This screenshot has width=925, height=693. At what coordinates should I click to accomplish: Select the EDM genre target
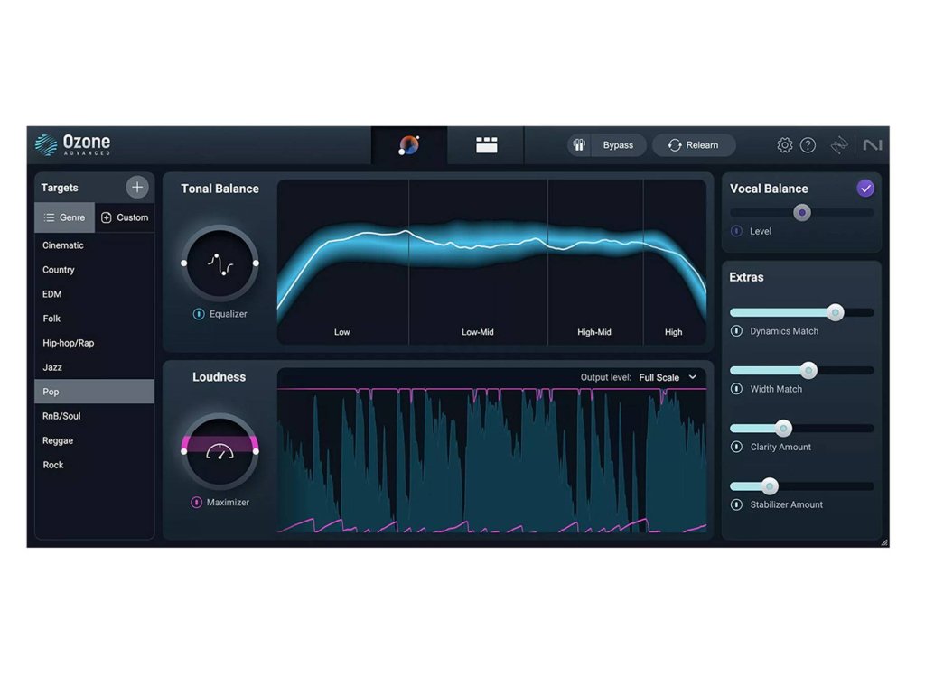[94, 294]
